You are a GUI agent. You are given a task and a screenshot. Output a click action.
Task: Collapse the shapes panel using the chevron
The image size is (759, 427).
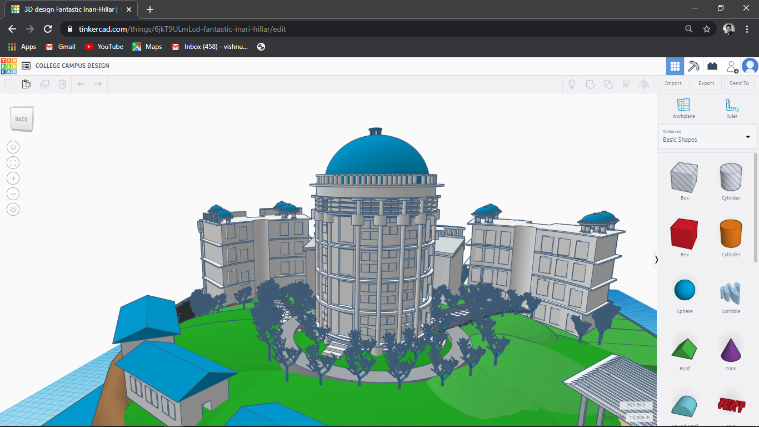pos(656,259)
